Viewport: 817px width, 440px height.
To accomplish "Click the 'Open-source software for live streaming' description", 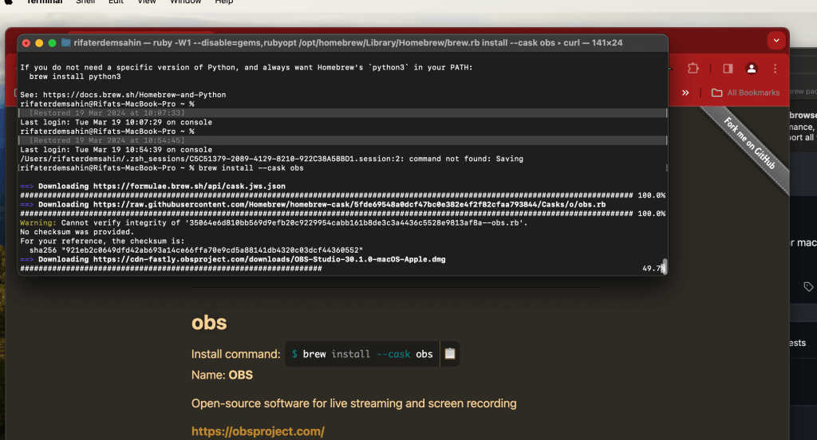I will coord(353,403).
